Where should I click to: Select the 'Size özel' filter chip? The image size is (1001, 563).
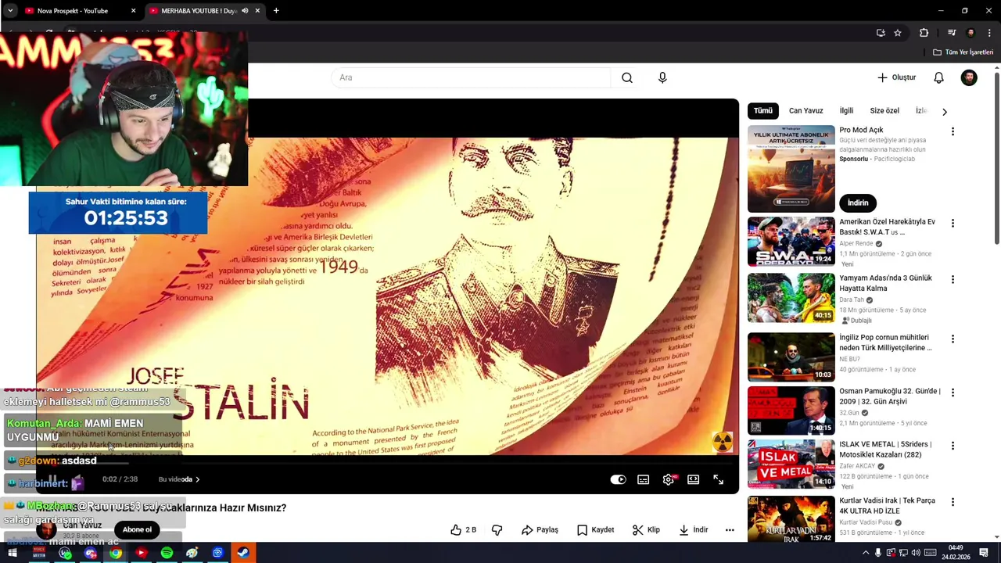(884, 111)
